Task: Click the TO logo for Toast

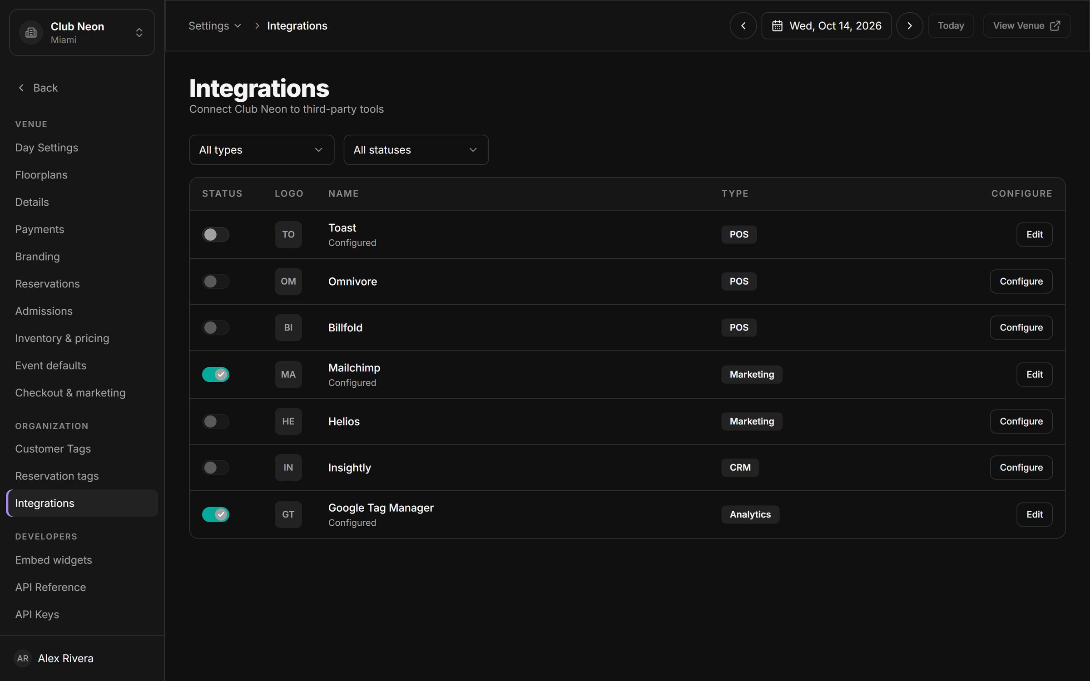Action: coord(288,234)
